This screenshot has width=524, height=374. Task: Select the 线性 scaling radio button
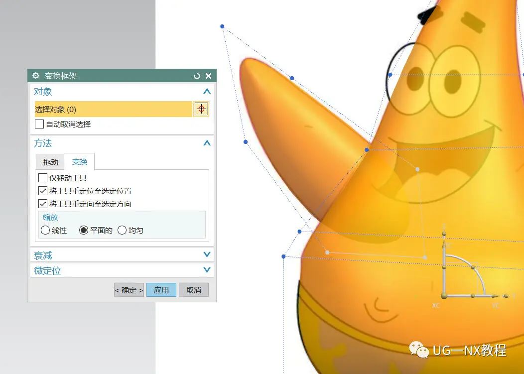[x=45, y=230]
